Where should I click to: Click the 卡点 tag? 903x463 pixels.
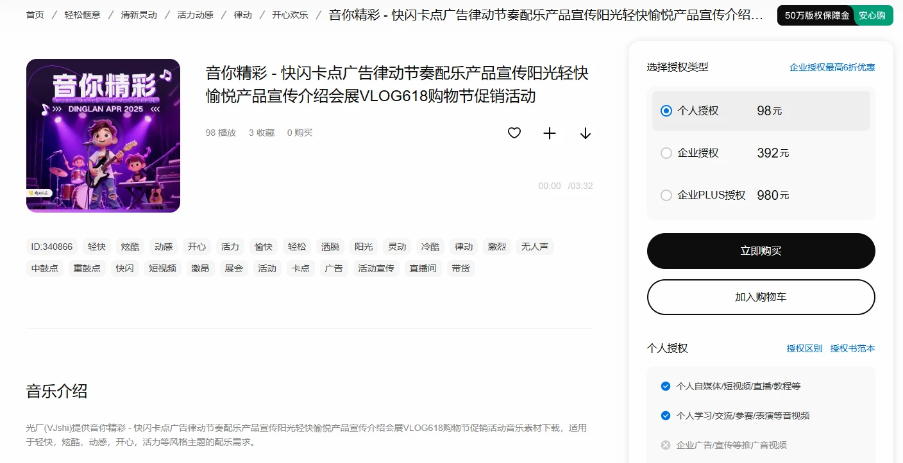click(x=301, y=268)
